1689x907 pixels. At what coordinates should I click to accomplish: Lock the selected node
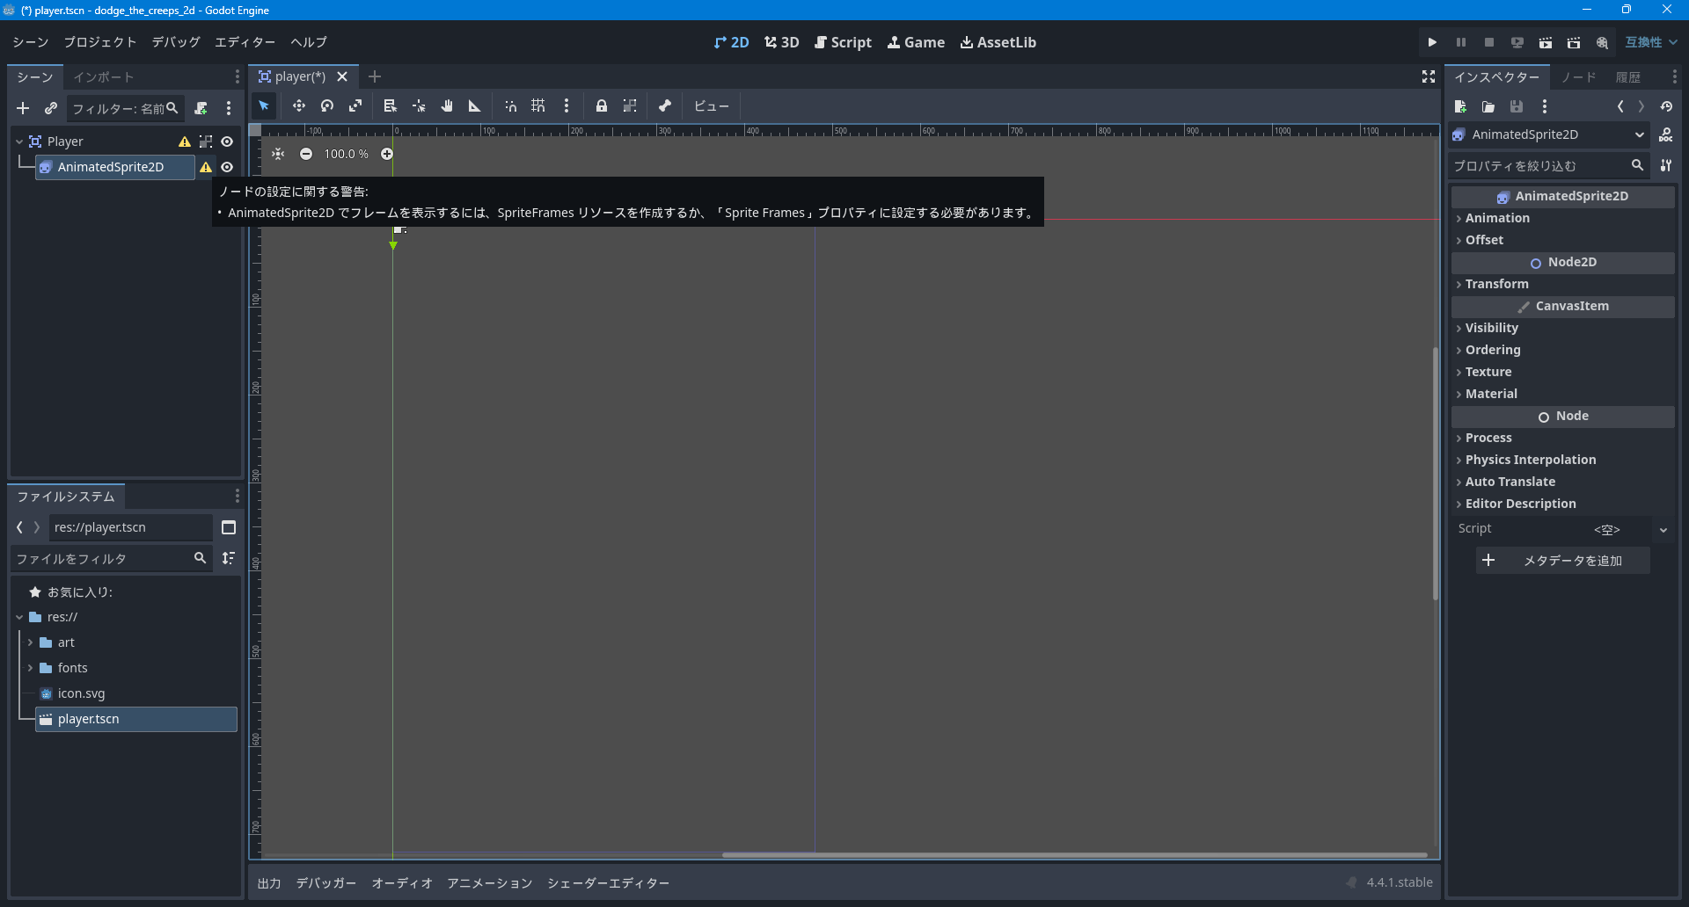(602, 106)
